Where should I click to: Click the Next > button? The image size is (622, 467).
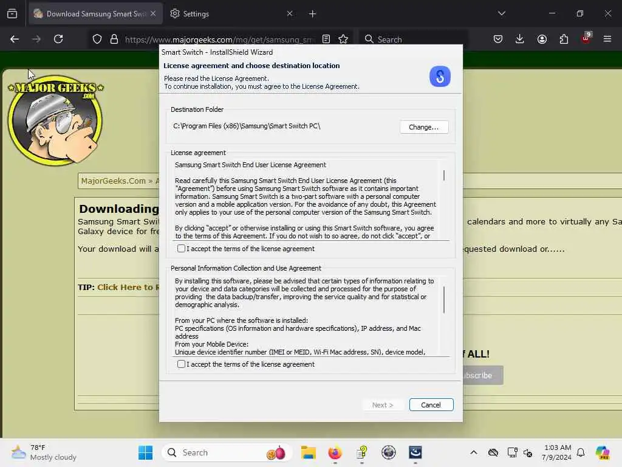(383, 404)
